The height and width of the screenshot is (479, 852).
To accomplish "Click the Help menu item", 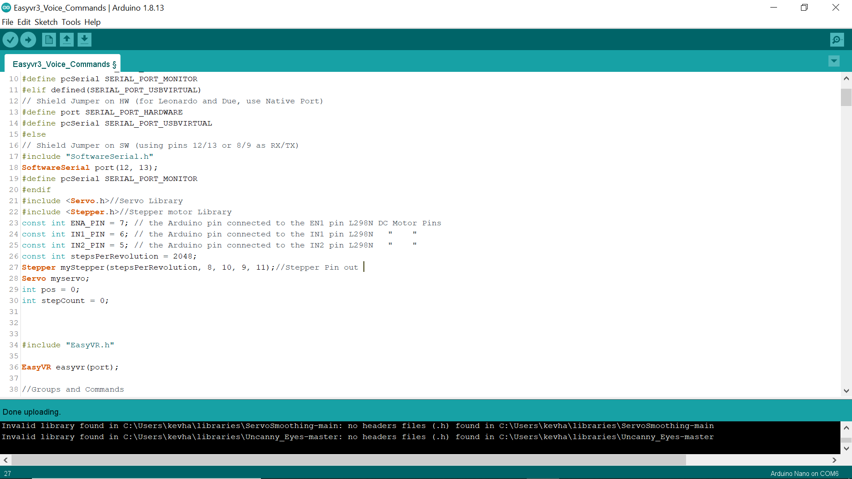I will 92,22.
